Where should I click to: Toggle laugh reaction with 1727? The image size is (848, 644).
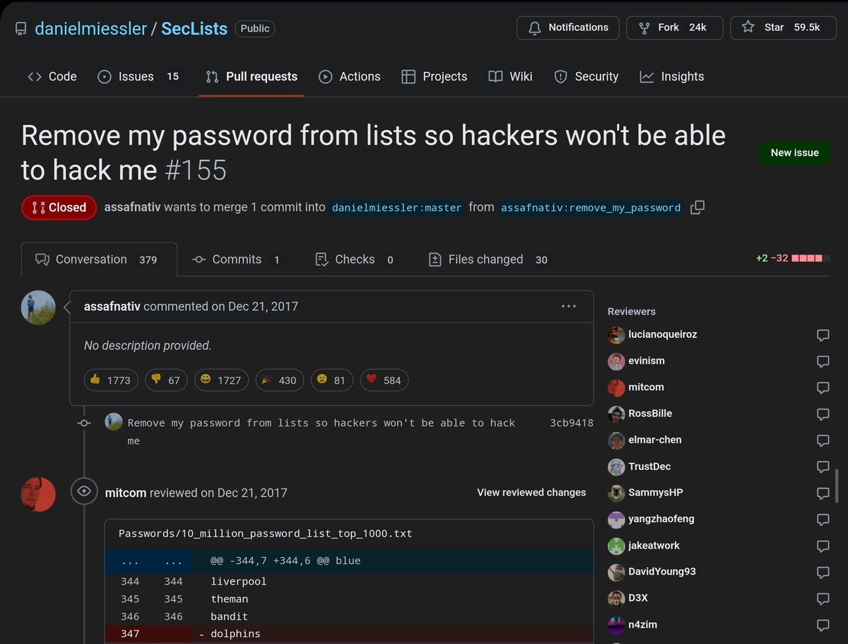(x=221, y=380)
